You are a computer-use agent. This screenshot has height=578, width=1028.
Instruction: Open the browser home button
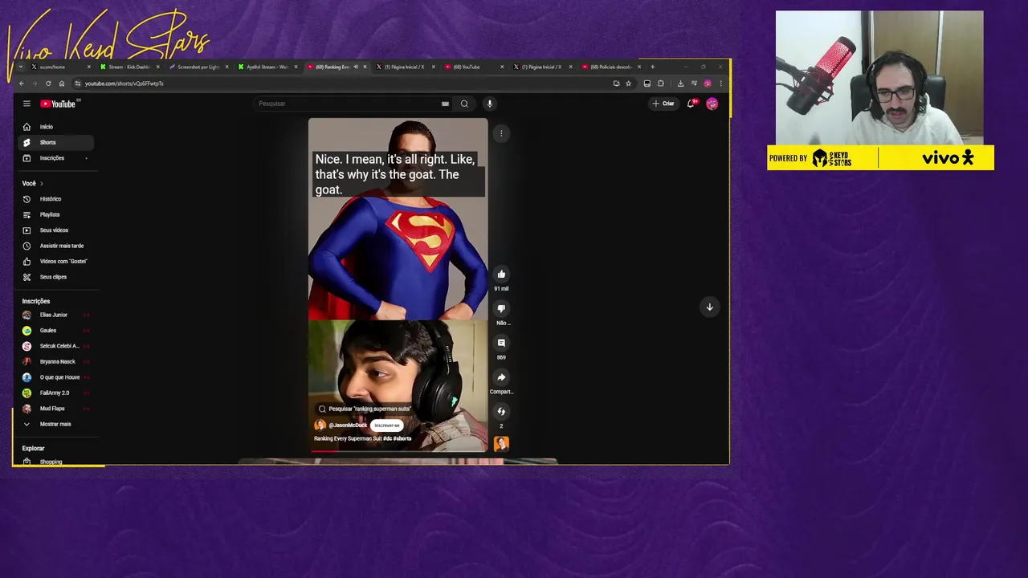pos(61,83)
